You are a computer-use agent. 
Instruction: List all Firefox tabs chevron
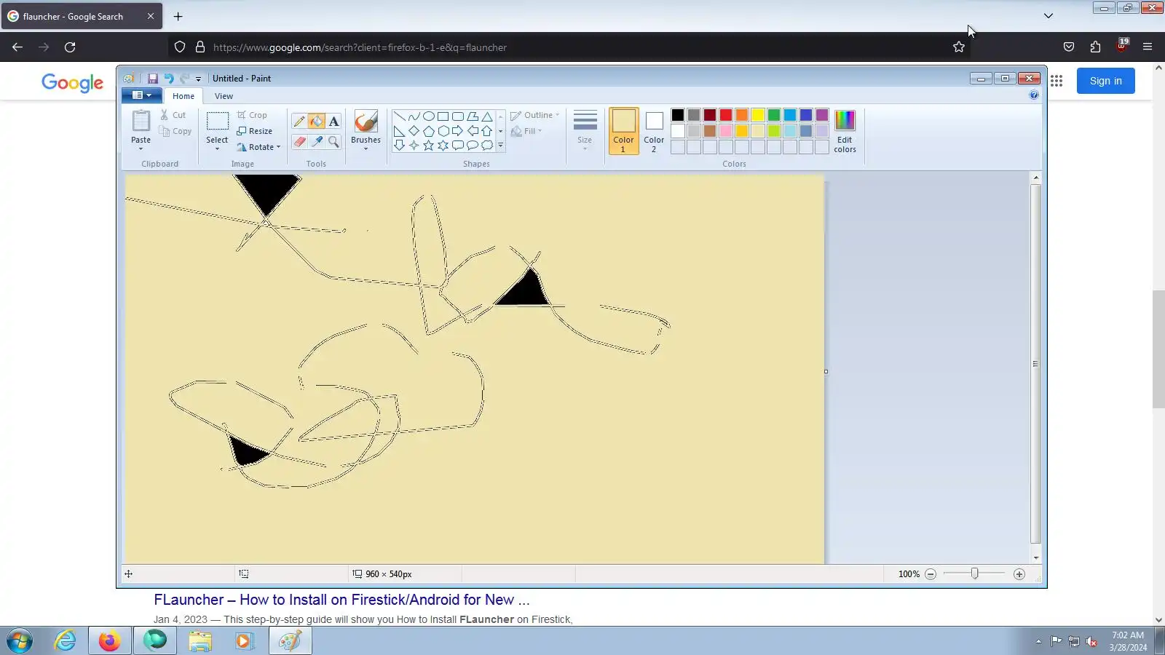click(x=1048, y=16)
